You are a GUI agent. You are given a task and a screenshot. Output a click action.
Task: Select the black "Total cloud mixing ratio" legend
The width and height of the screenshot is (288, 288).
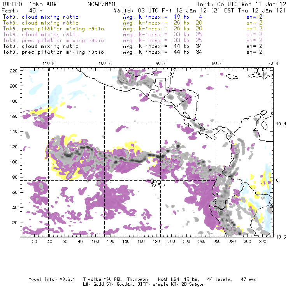click(41, 46)
